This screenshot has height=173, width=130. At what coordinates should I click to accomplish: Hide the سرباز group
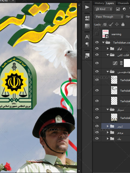[x=97, y=109]
